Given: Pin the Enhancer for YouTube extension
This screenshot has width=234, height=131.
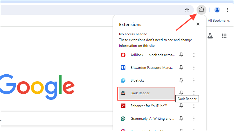Looking at the screenshot, I should (x=181, y=106).
